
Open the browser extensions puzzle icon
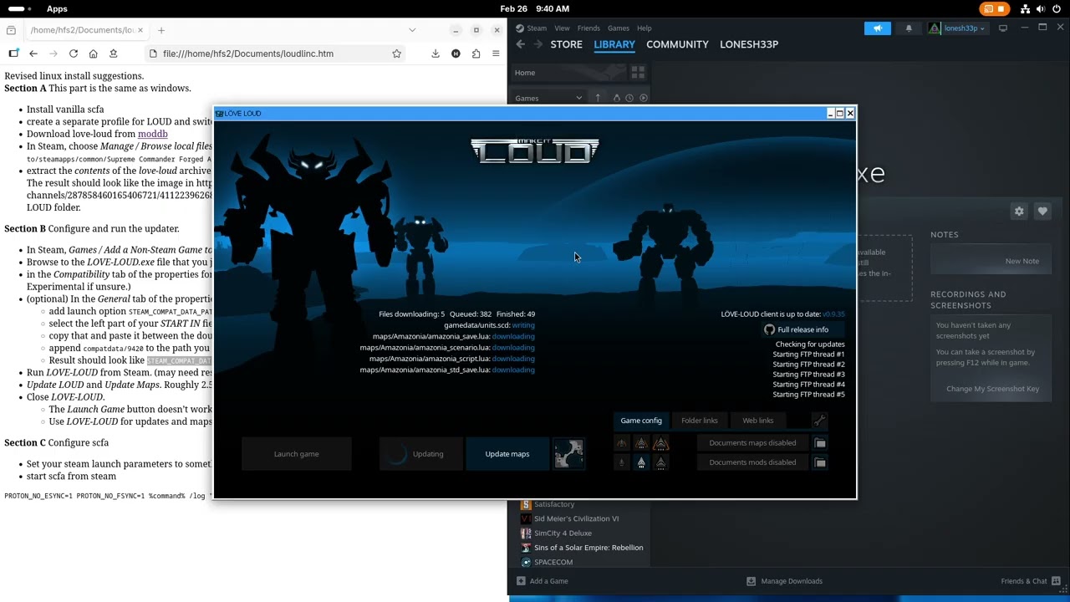[x=476, y=54]
